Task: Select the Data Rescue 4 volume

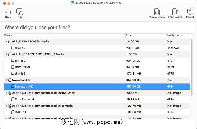Action: [x=97, y=100]
